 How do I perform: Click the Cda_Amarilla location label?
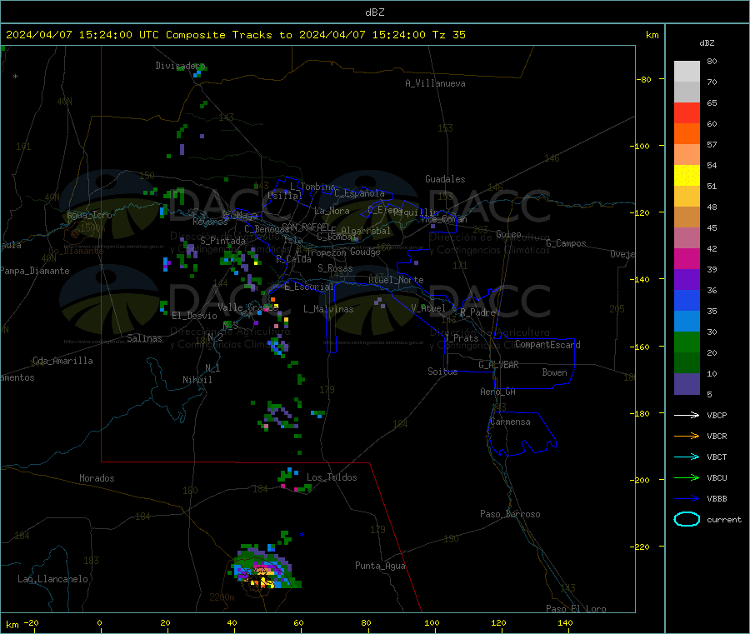click(x=62, y=361)
